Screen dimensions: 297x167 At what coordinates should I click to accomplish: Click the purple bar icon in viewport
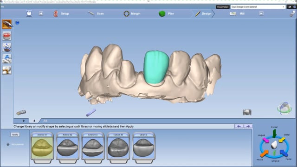(x=91, y=113)
